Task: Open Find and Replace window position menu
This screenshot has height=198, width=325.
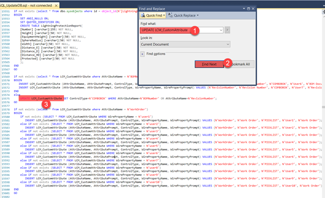Action: pos(244,9)
